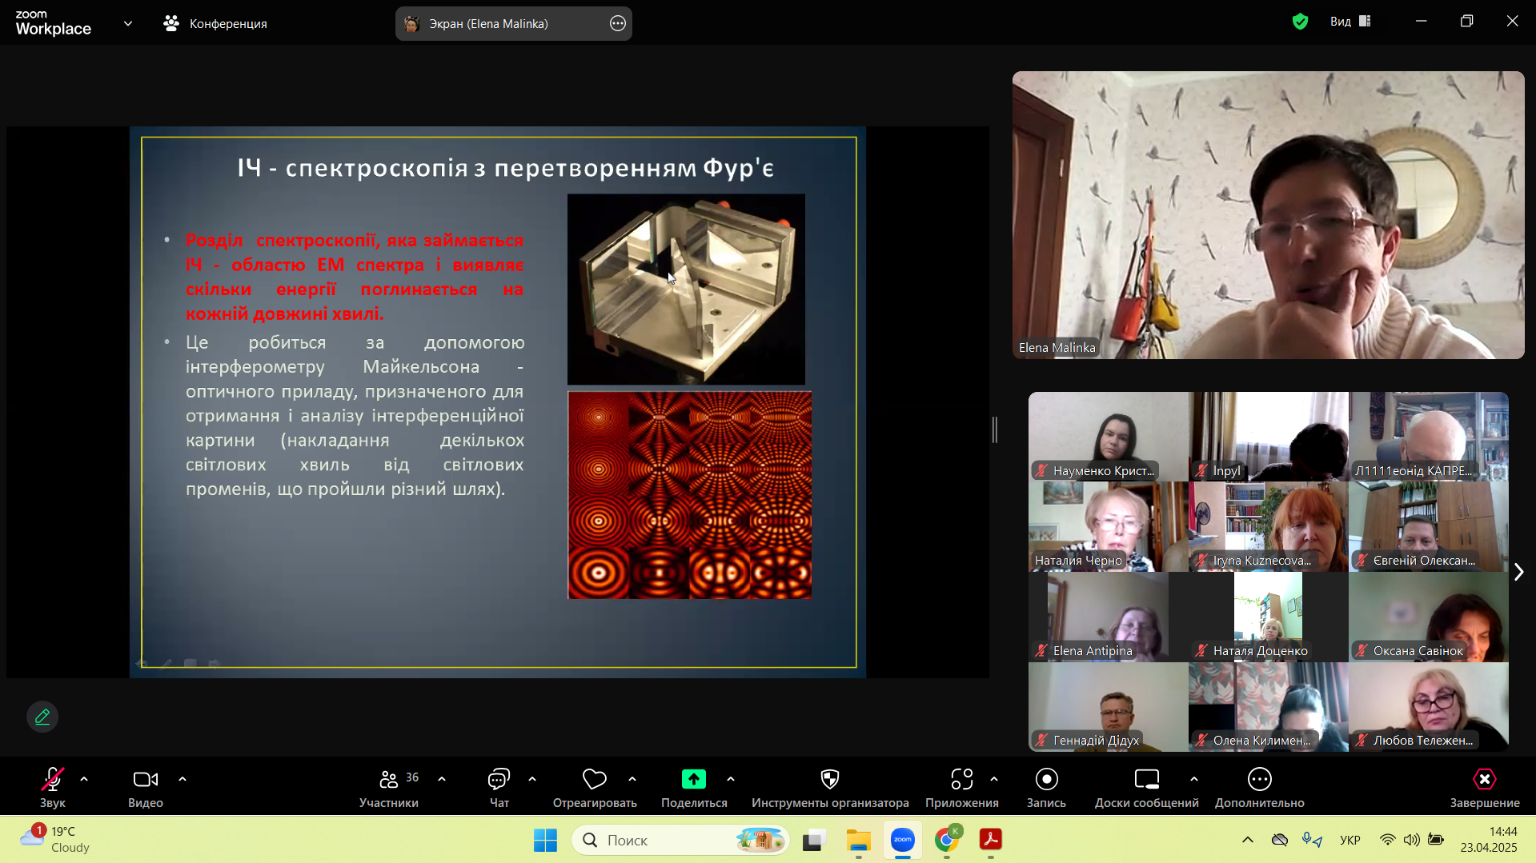
Task: Select Наталя Доценко participant tile
Action: [x=1269, y=617]
